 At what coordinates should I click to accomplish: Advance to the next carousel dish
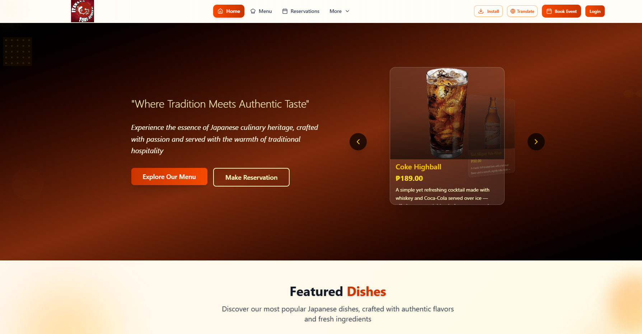pyautogui.click(x=536, y=142)
